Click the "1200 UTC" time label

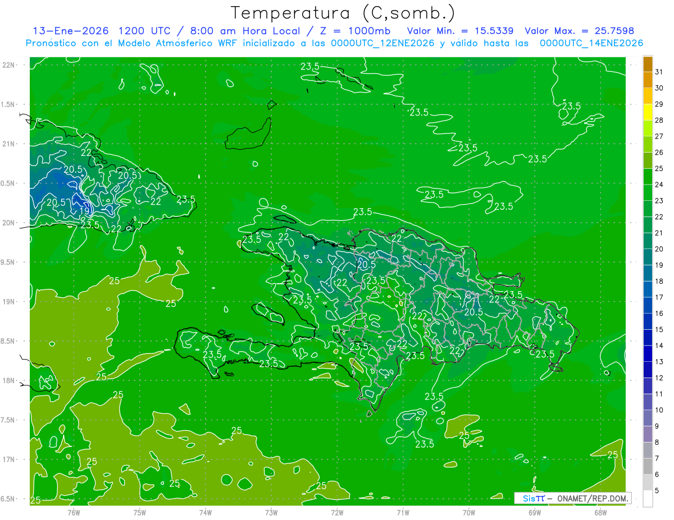(x=145, y=31)
